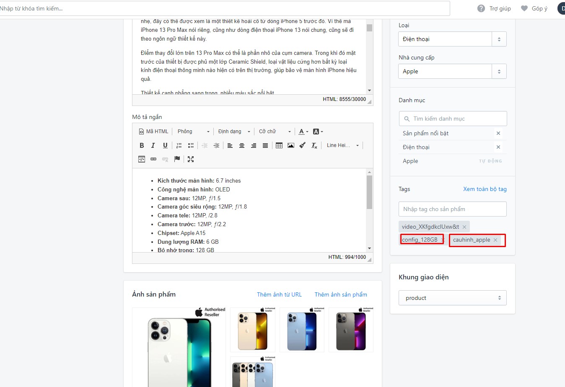The image size is (565, 387).
Task: Remove Sản phẩm nổi bật category
Action: tap(498, 133)
